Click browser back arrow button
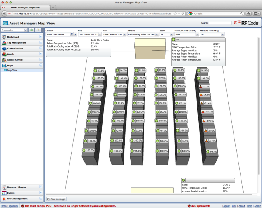 pos(4,14)
